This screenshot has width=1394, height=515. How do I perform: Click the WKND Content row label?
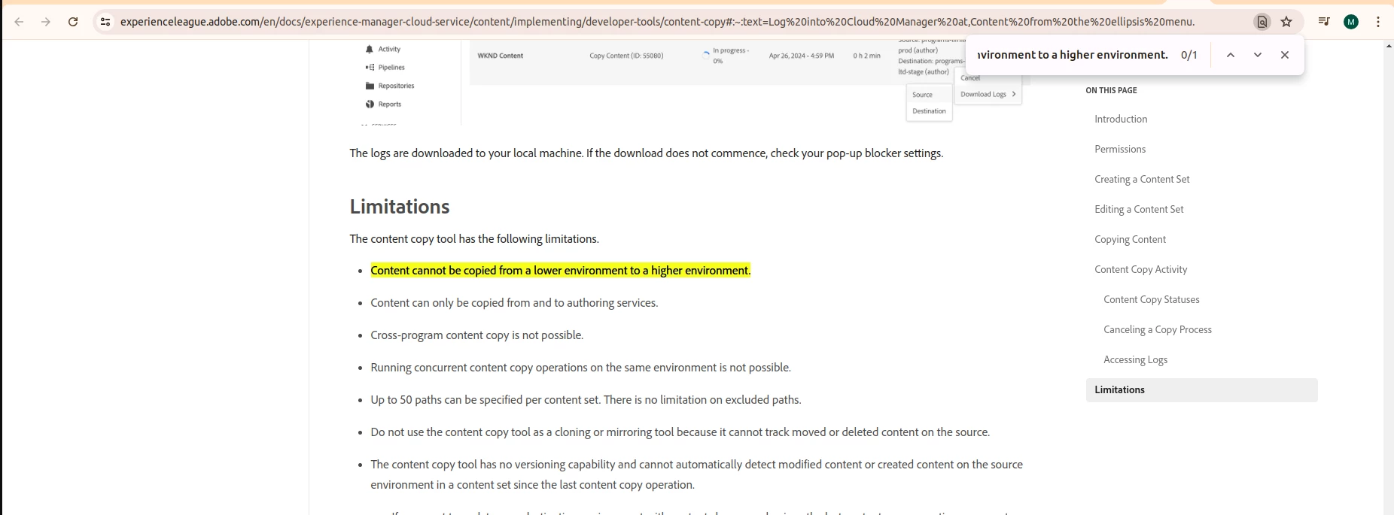click(x=500, y=56)
